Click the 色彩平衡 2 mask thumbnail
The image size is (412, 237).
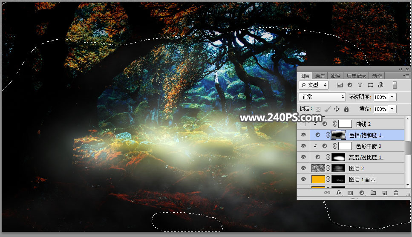345,146
